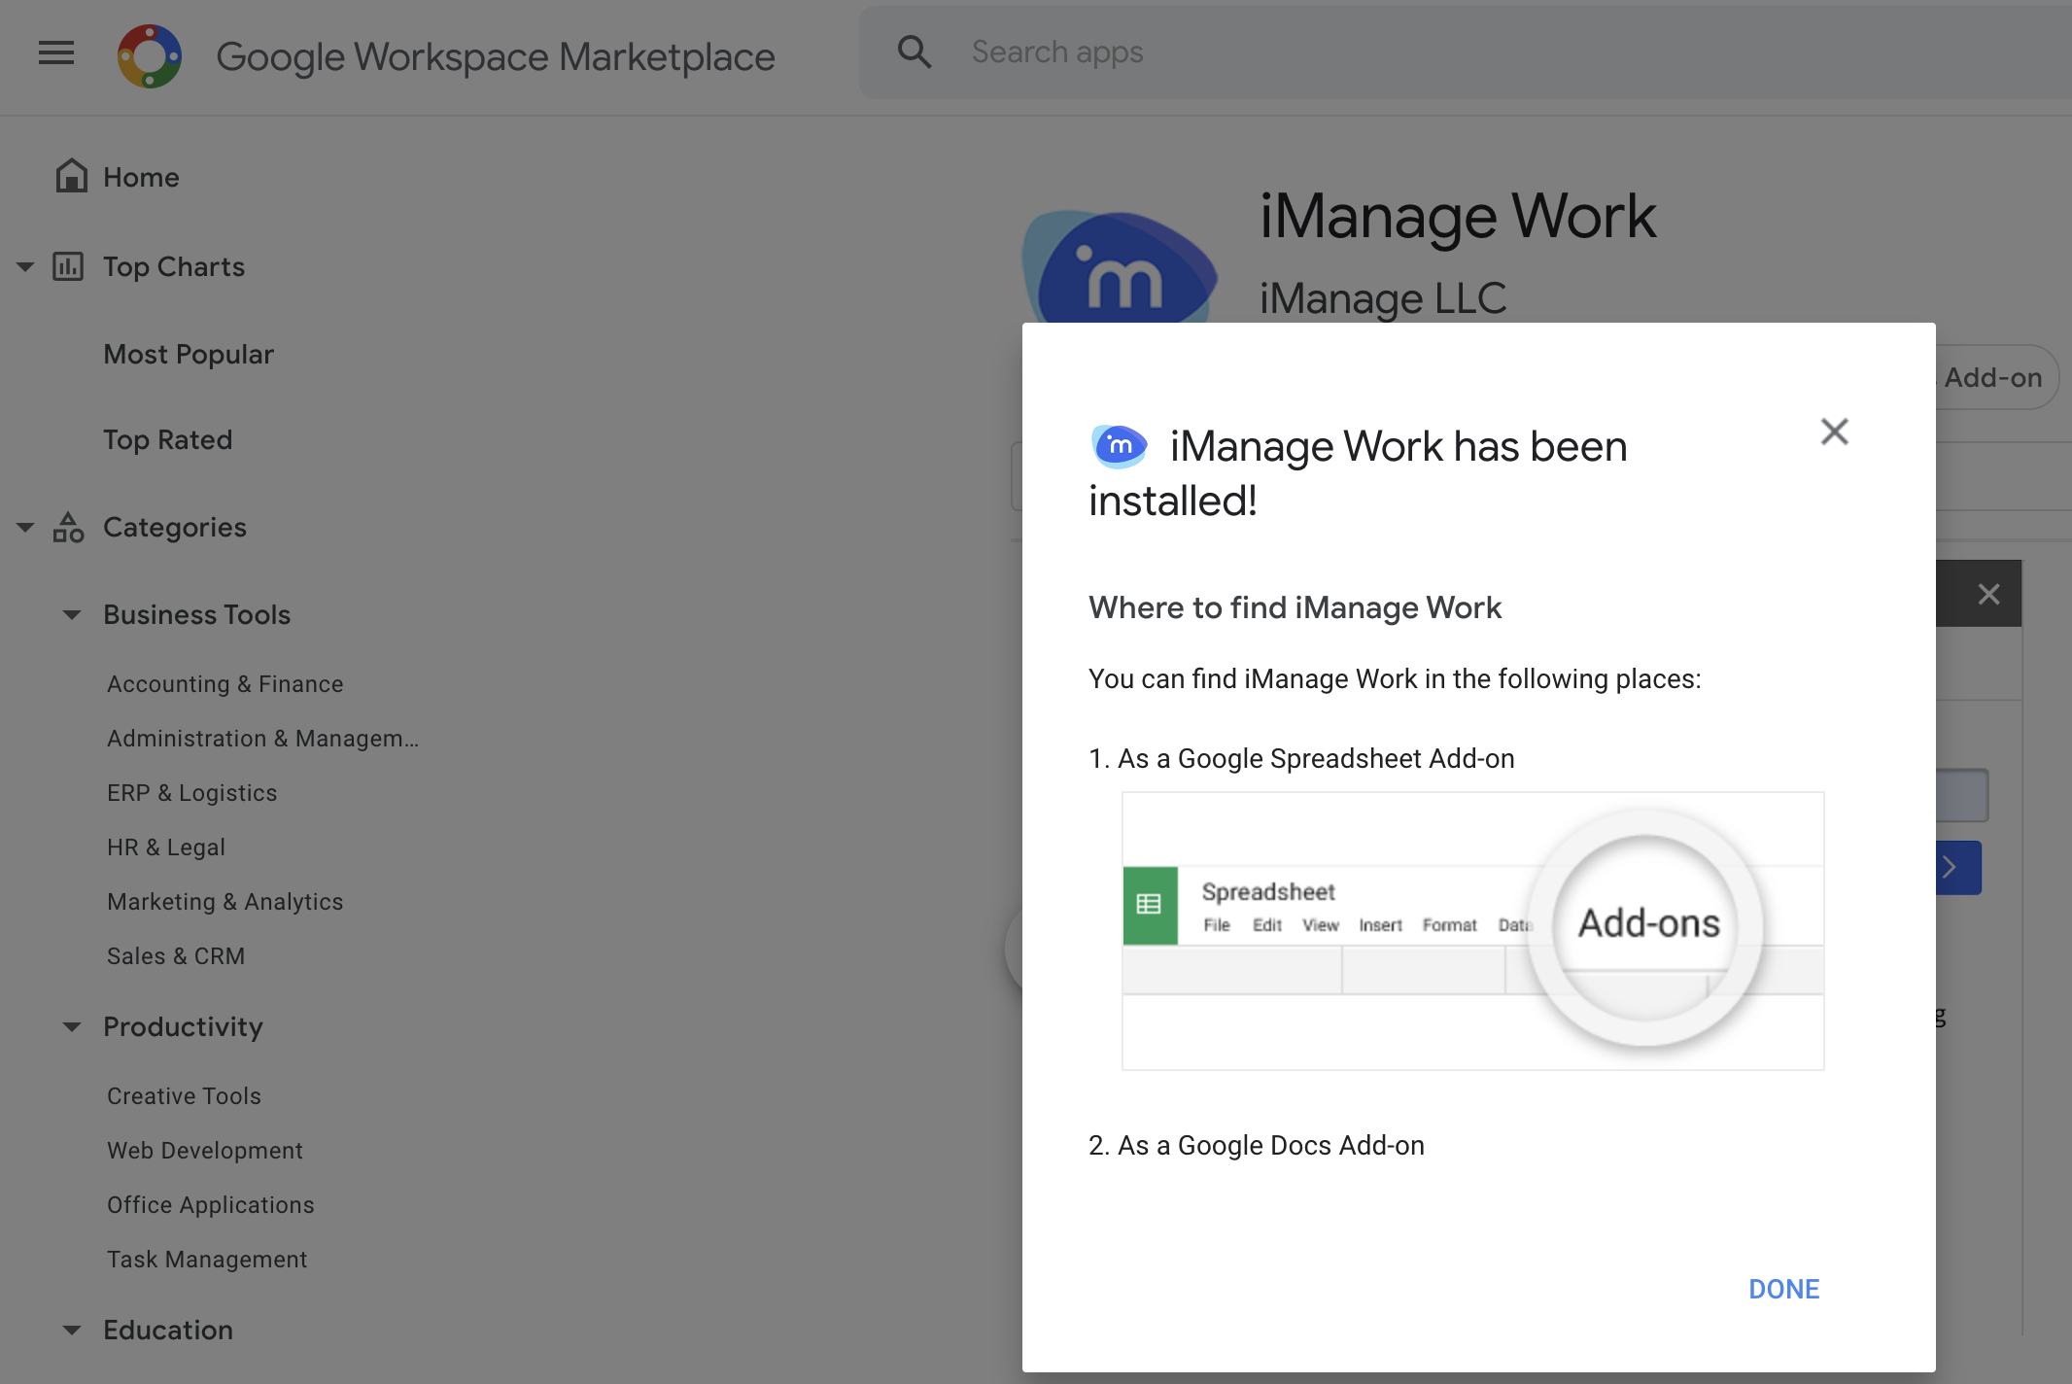Collapse the Education category
Image resolution: width=2072 pixels, height=1384 pixels.
pos(72,1330)
